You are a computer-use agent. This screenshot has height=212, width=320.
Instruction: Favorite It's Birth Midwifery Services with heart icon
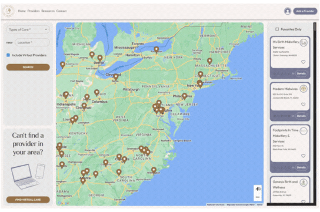304,62
